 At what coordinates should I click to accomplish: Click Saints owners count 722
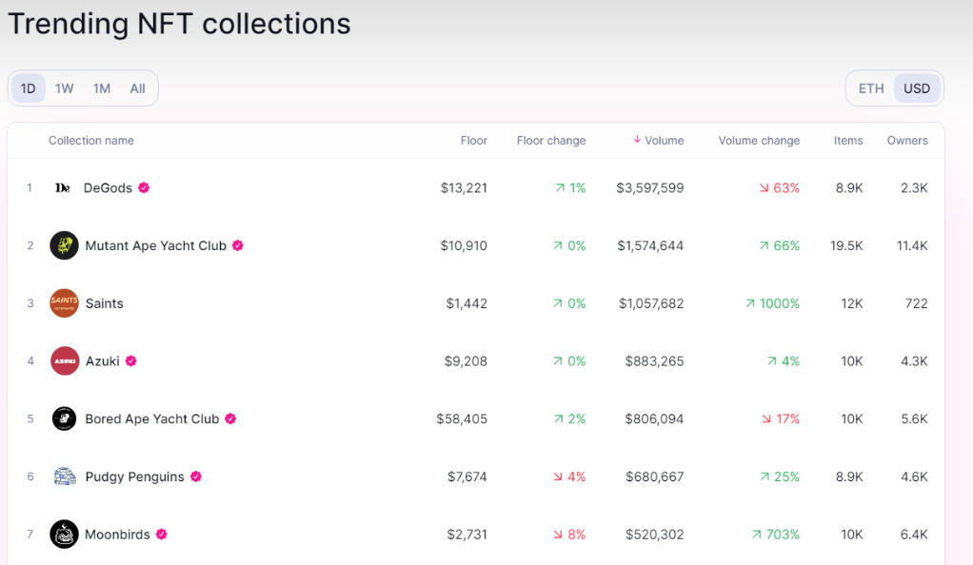(x=917, y=303)
